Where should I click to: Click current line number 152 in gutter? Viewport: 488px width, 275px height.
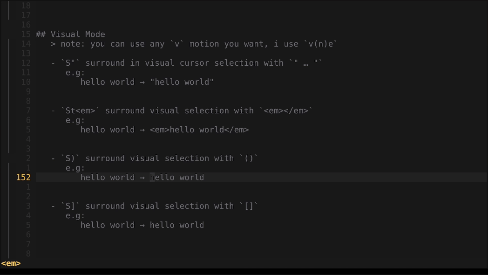pyautogui.click(x=23, y=178)
